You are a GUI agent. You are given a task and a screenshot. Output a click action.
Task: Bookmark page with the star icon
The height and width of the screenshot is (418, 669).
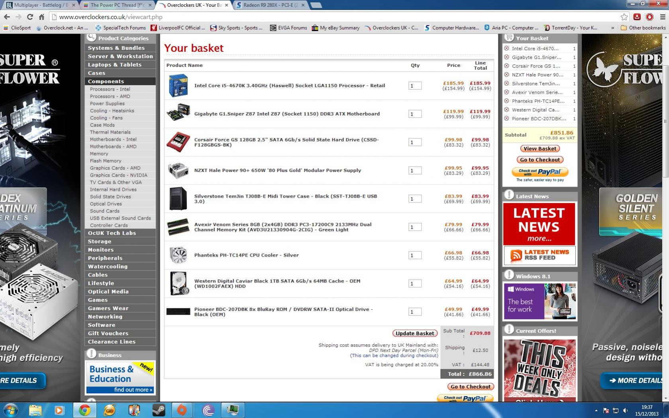624,17
